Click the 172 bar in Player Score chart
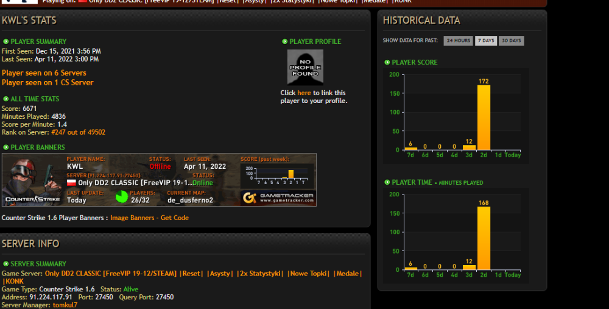609x309 pixels. click(484, 118)
